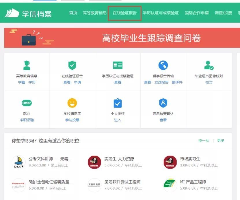Click the 参与投票 link

72,120
